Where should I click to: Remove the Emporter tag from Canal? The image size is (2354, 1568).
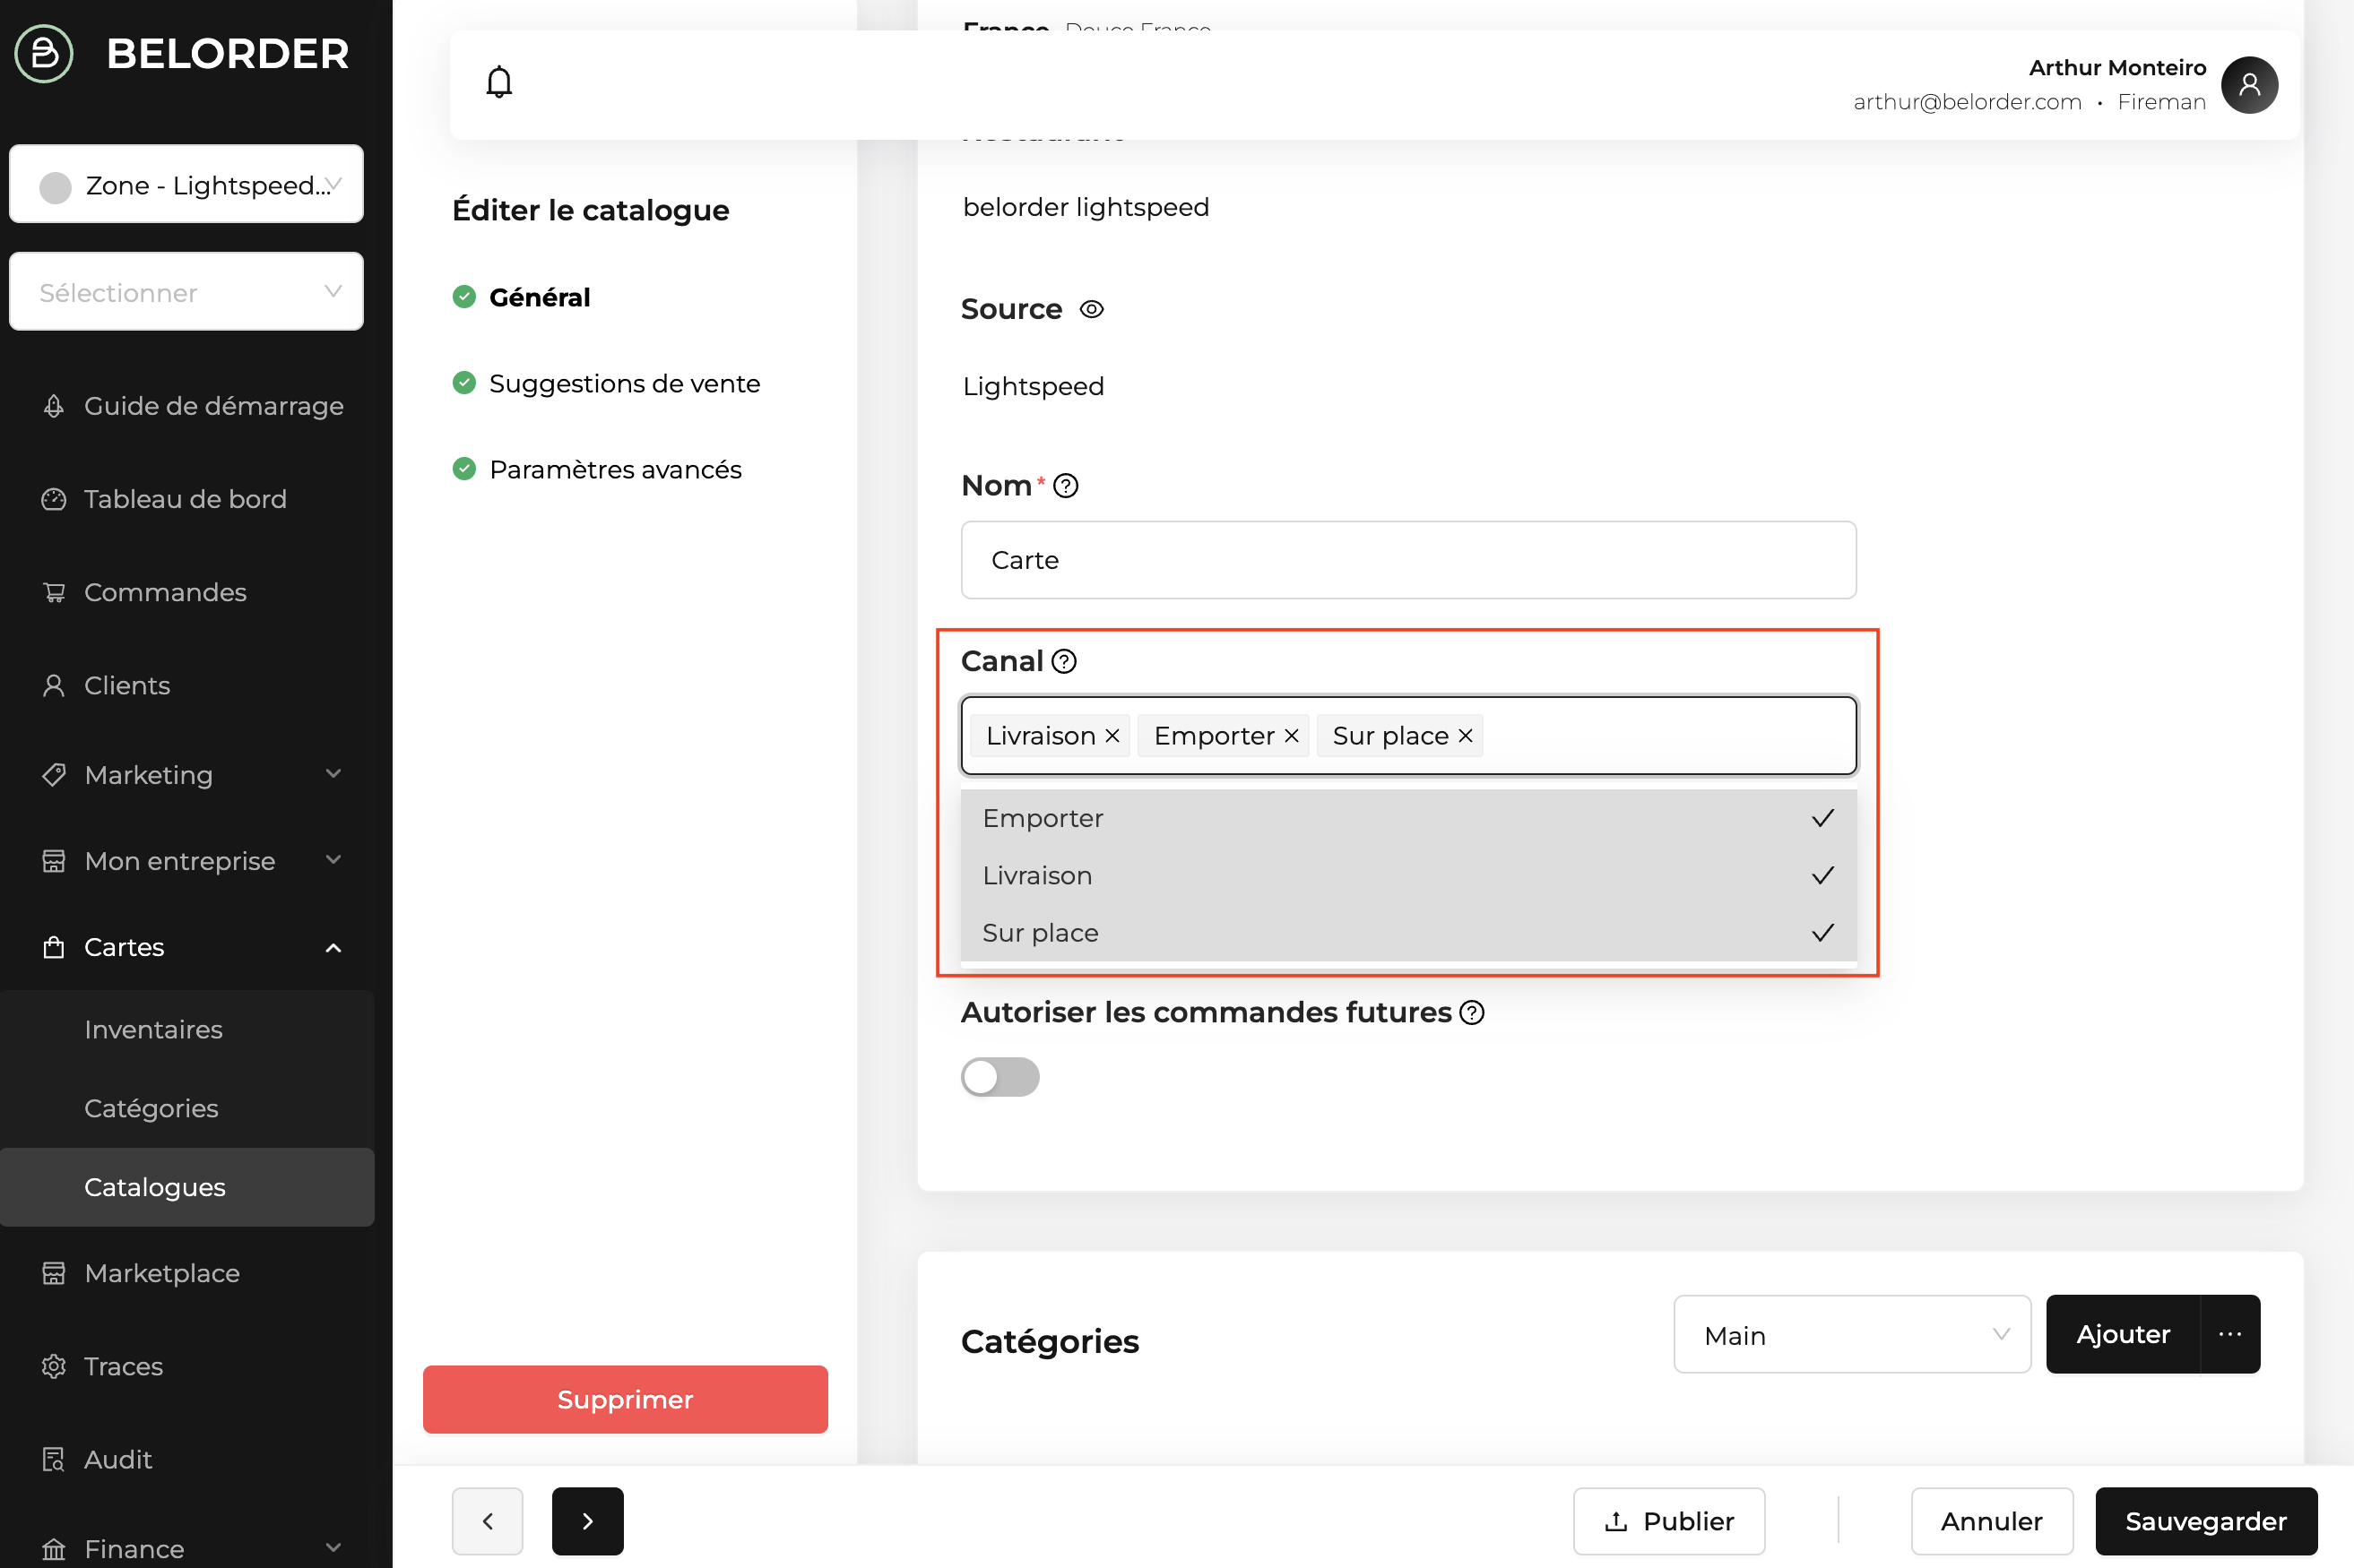point(1291,736)
